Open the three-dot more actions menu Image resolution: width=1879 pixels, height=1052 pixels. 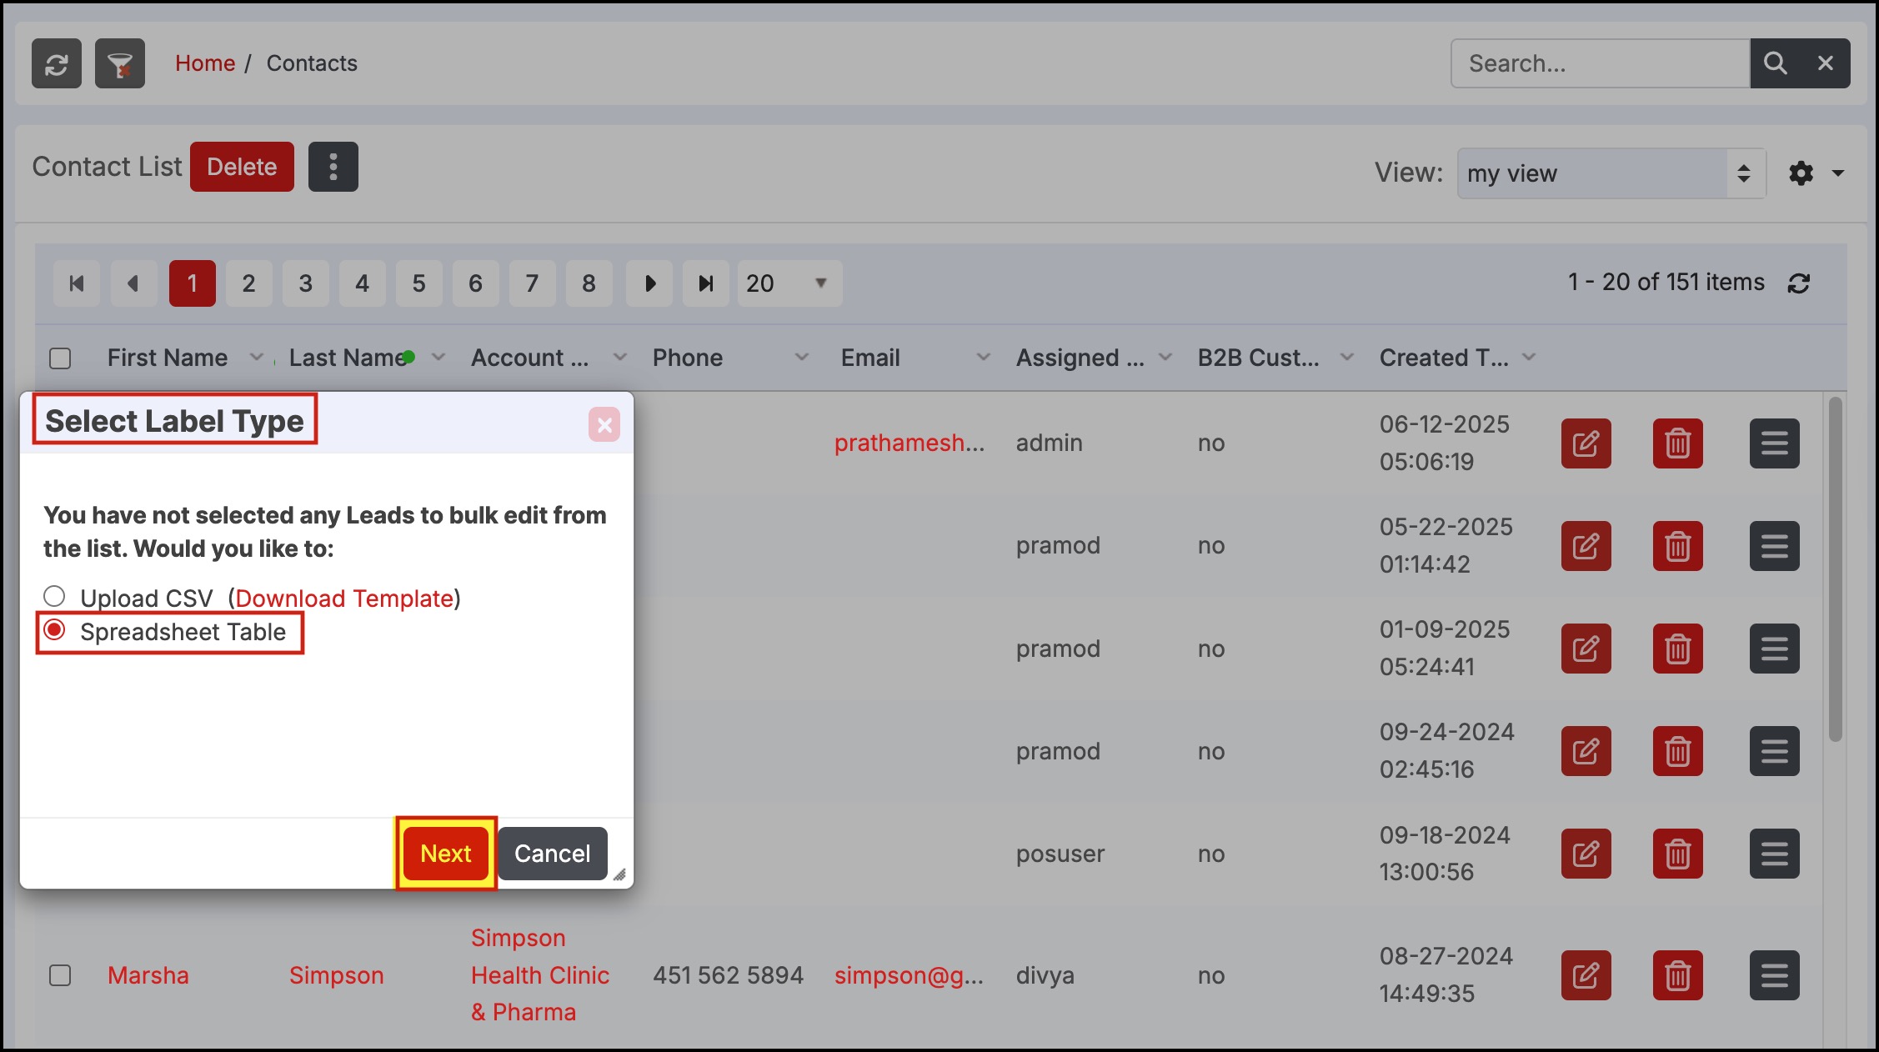pos(333,167)
